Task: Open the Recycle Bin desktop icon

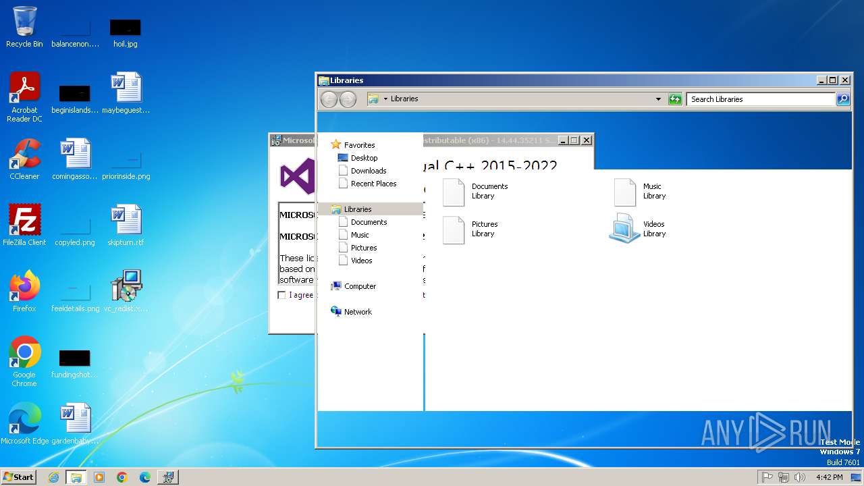Action: point(24,27)
